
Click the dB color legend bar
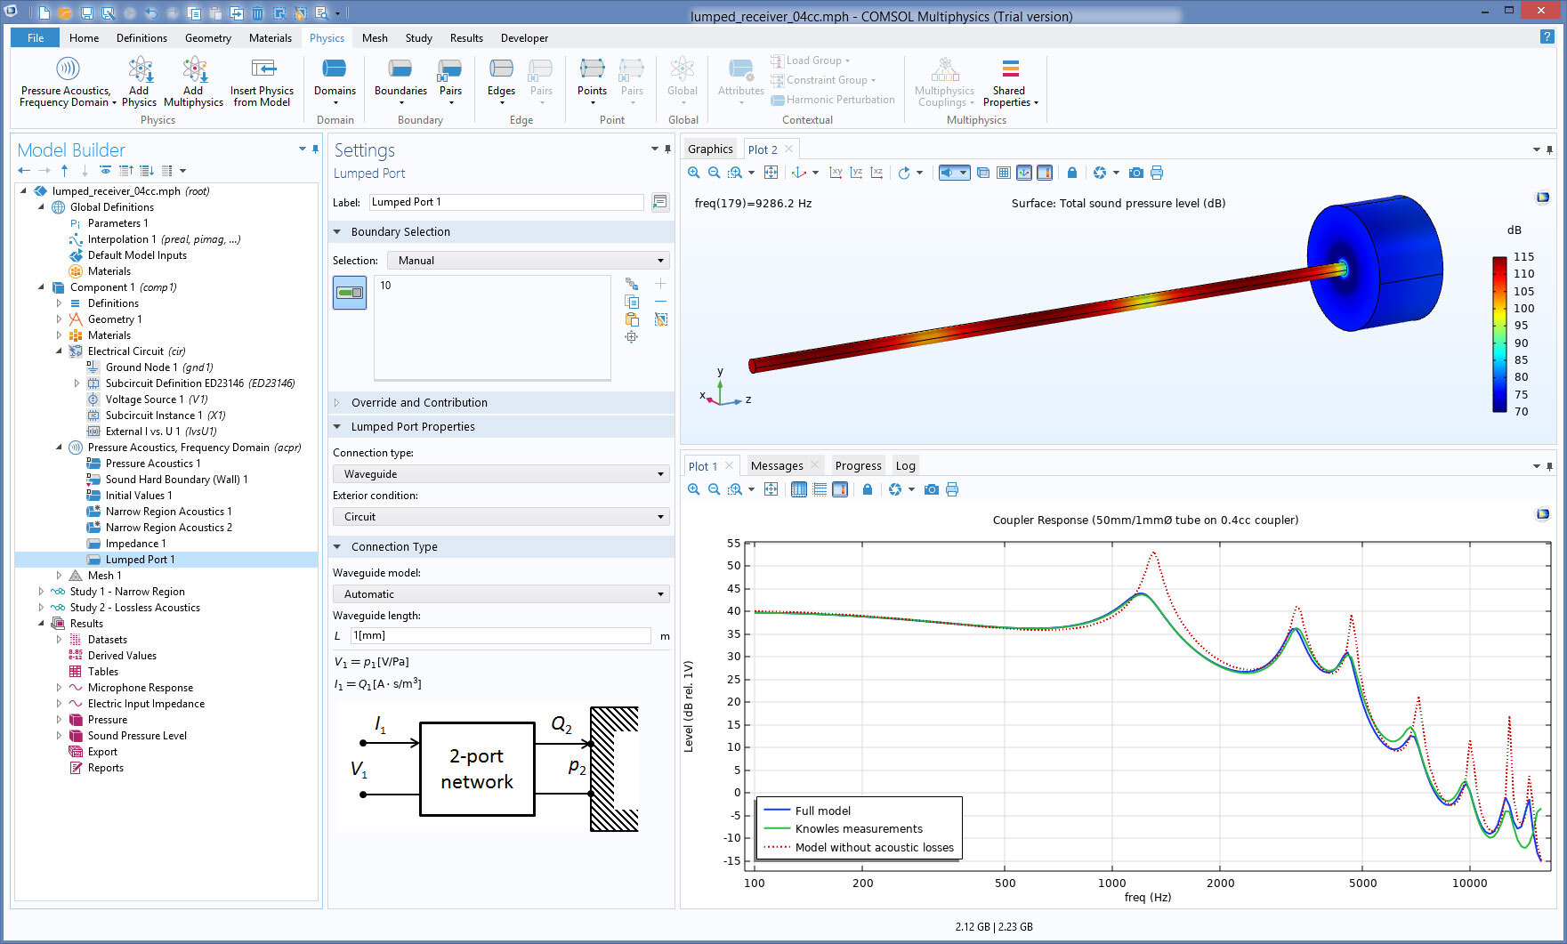(1502, 334)
